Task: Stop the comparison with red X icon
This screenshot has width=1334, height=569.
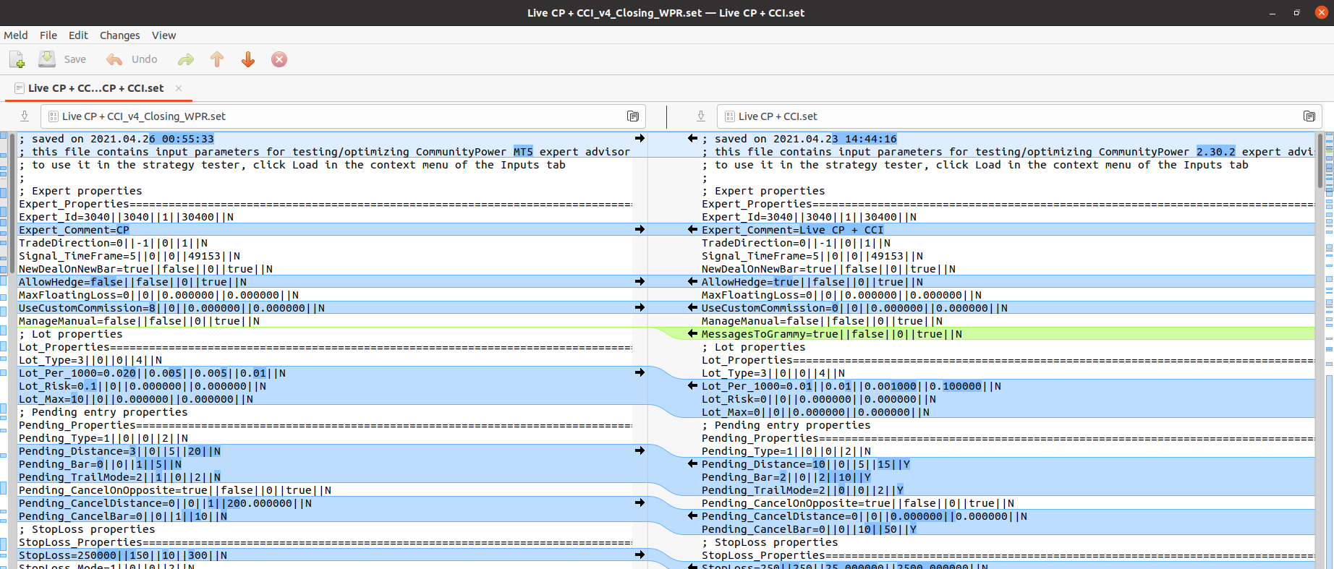Action: [x=279, y=59]
